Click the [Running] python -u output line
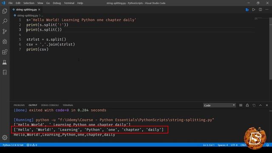Viewport: 272px width, 153px height. [114, 120]
